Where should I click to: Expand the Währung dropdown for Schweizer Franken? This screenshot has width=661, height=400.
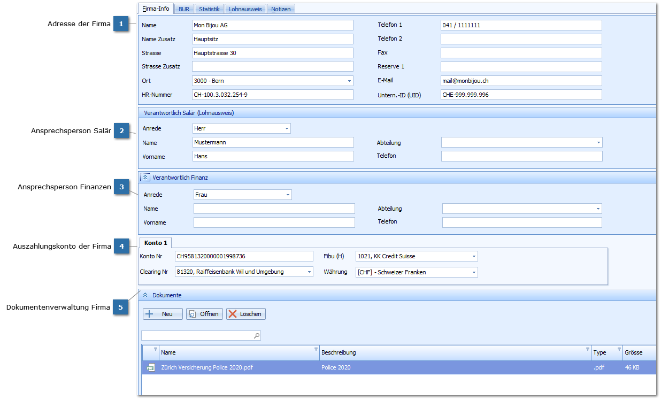(474, 273)
